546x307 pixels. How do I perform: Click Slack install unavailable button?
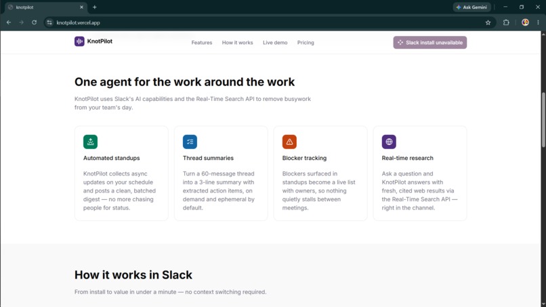click(429, 43)
